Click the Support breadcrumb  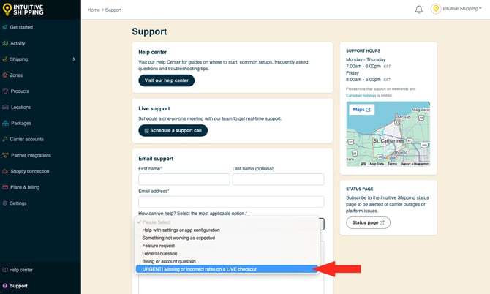(113, 10)
